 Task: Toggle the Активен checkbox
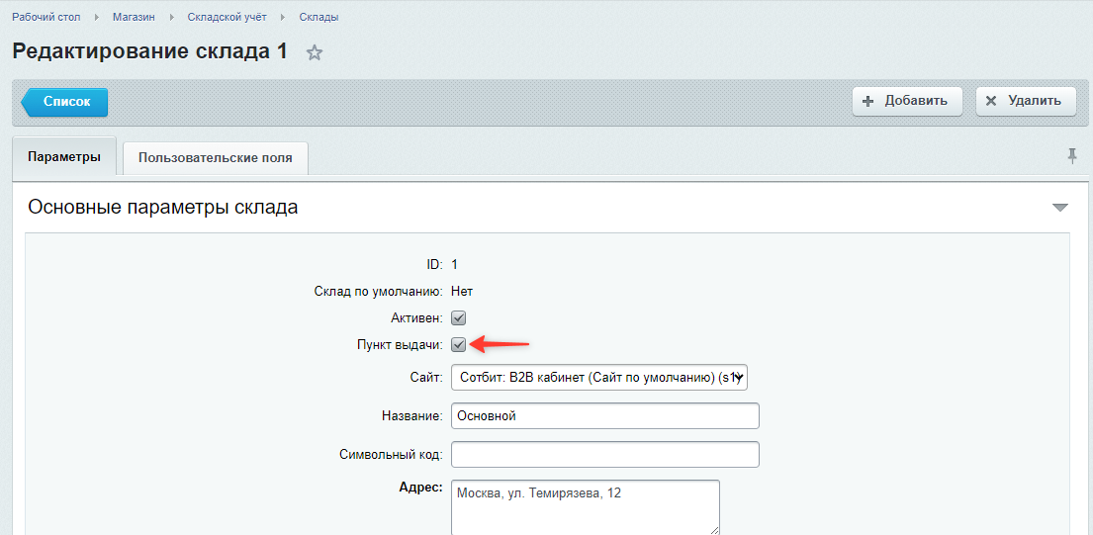(x=459, y=317)
